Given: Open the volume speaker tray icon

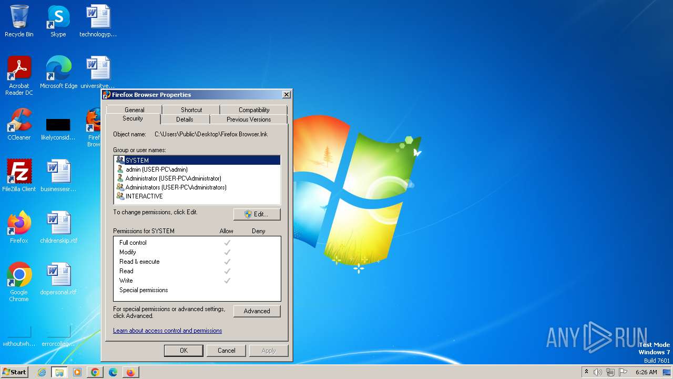Looking at the screenshot, I should [x=598, y=372].
